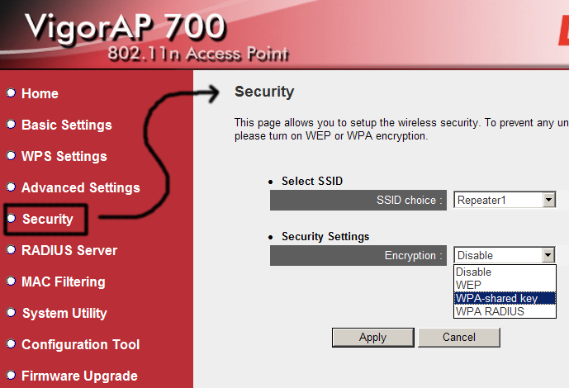Image resolution: width=569 pixels, height=388 pixels.
Task: Click the Repeater1 SSID combo box
Action: (x=505, y=200)
